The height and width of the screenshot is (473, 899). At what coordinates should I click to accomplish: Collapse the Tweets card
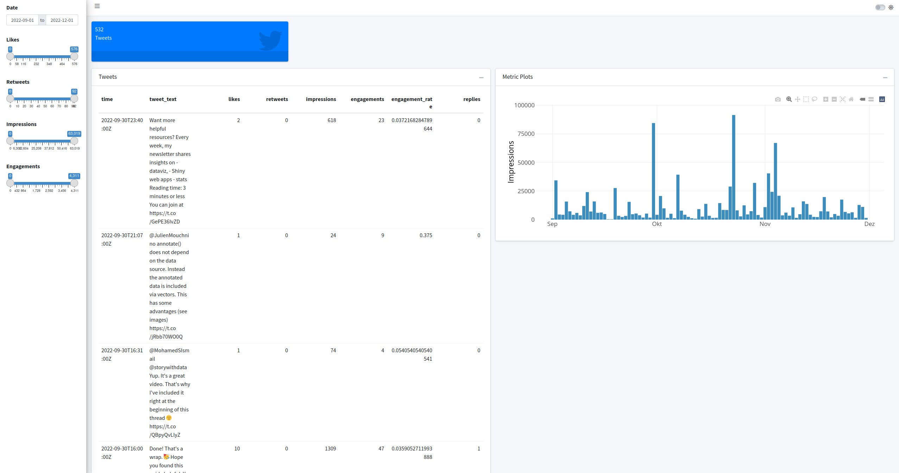[x=481, y=78]
